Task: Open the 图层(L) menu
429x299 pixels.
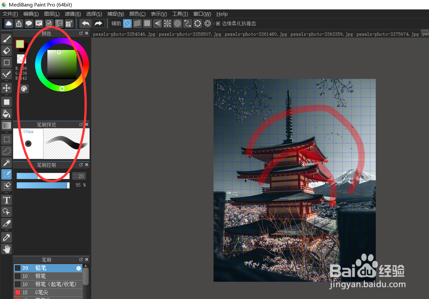Action: tap(52, 14)
